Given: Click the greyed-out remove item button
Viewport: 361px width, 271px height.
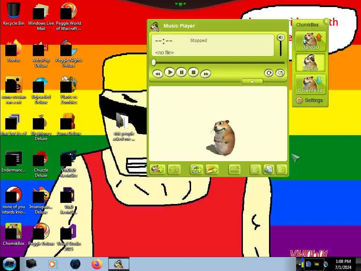Looking at the screenshot, I should [x=234, y=170].
